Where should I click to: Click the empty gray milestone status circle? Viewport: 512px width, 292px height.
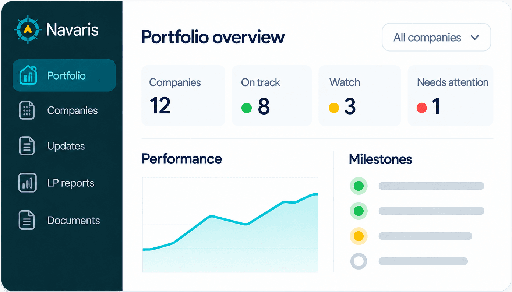click(x=359, y=261)
